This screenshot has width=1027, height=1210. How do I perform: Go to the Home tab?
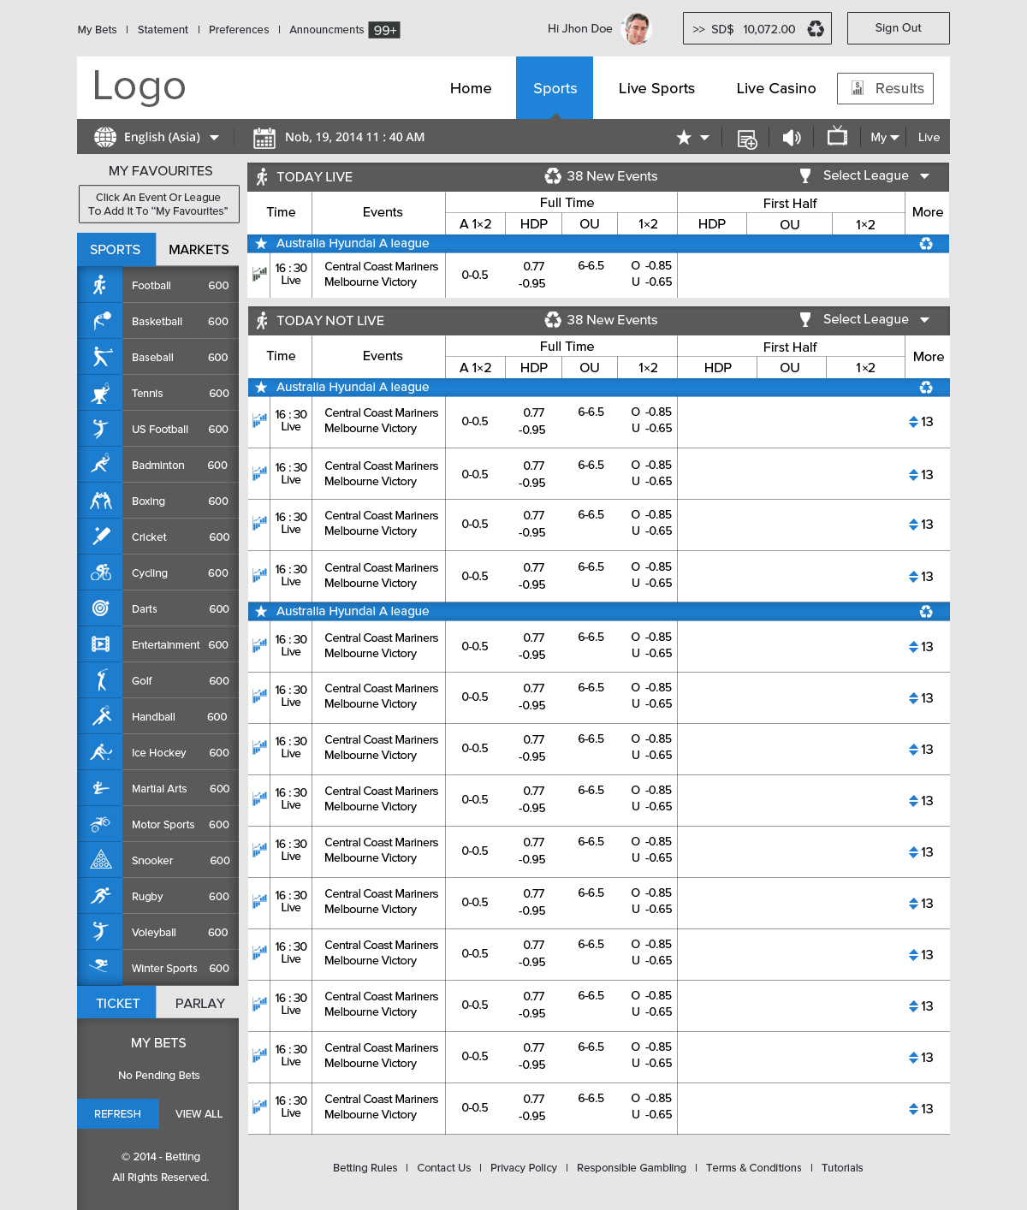click(471, 88)
